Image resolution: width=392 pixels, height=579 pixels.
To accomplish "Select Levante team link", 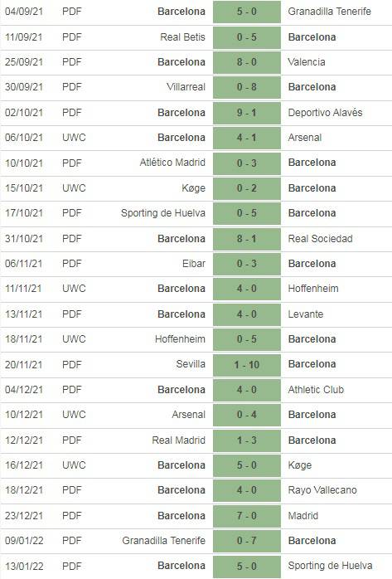I will 305,314.
